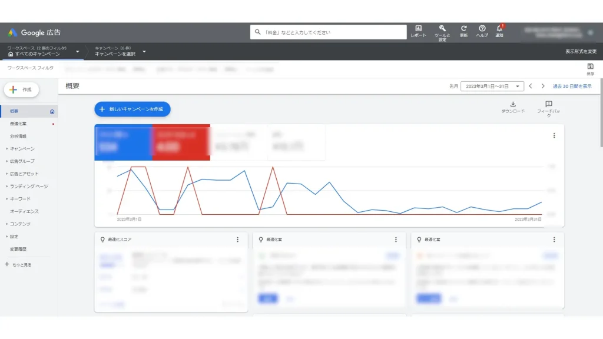The width and height of the screenshot is (603, 339).
Task: Click 新しいキャンペーンを作成 button
Action: coord(132,109)
